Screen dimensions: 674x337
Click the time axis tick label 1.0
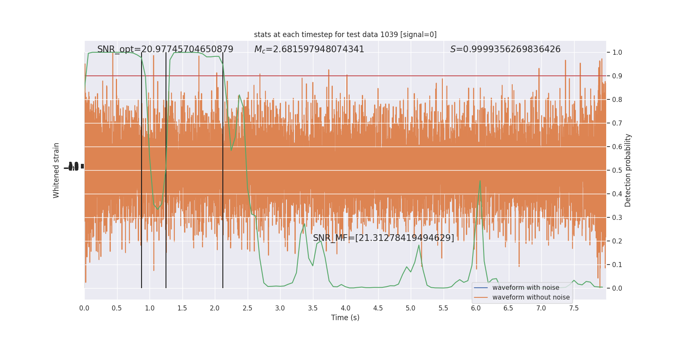pyautogui.click(x=150, y=308)
